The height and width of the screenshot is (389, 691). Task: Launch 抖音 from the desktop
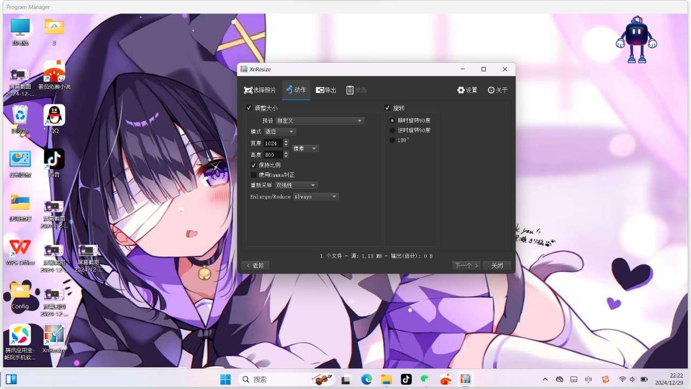point(54,164)
